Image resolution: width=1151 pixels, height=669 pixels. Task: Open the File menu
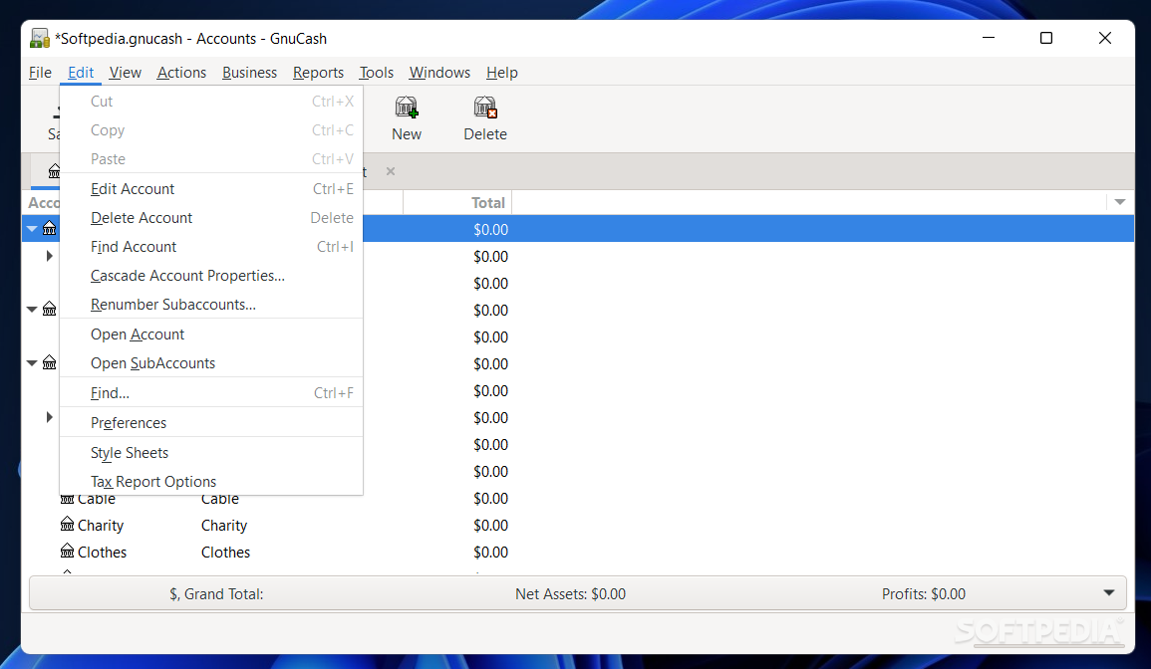pos(41,73)
